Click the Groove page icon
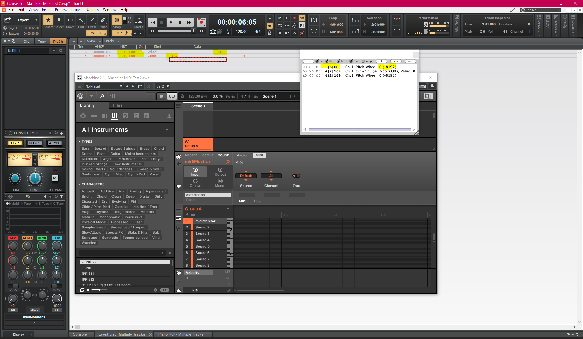Screen dimensions: 583x339 click(x=196, y=181)
